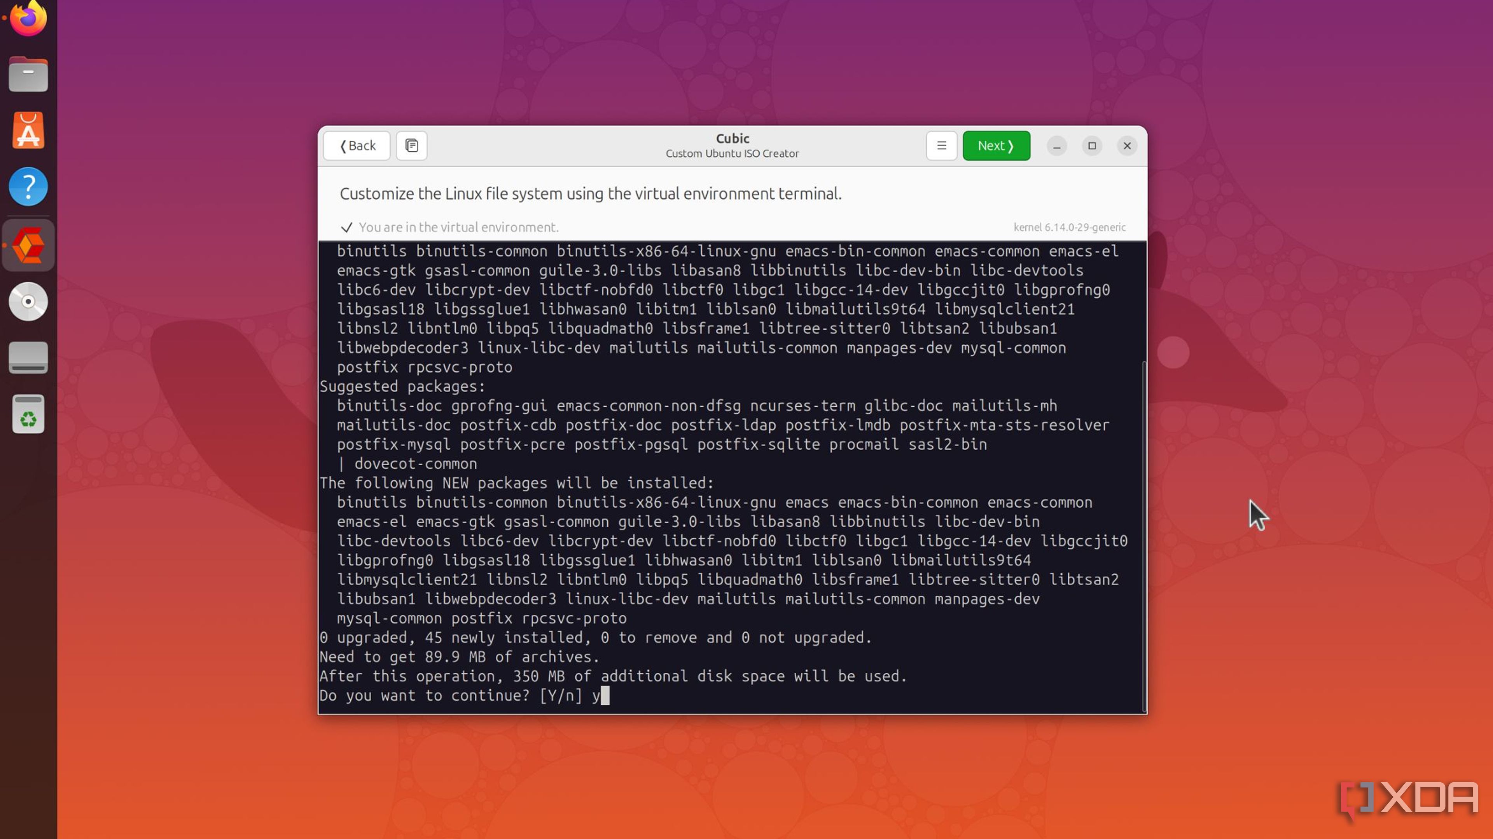This screenshot has width=1493, height=839.
Task: Select the Cubic app icon in dock
Action: pyautogui.click(x=28, y=245)
